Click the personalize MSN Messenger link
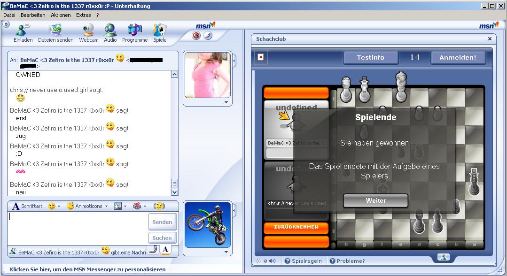 [x=87, y=269]
